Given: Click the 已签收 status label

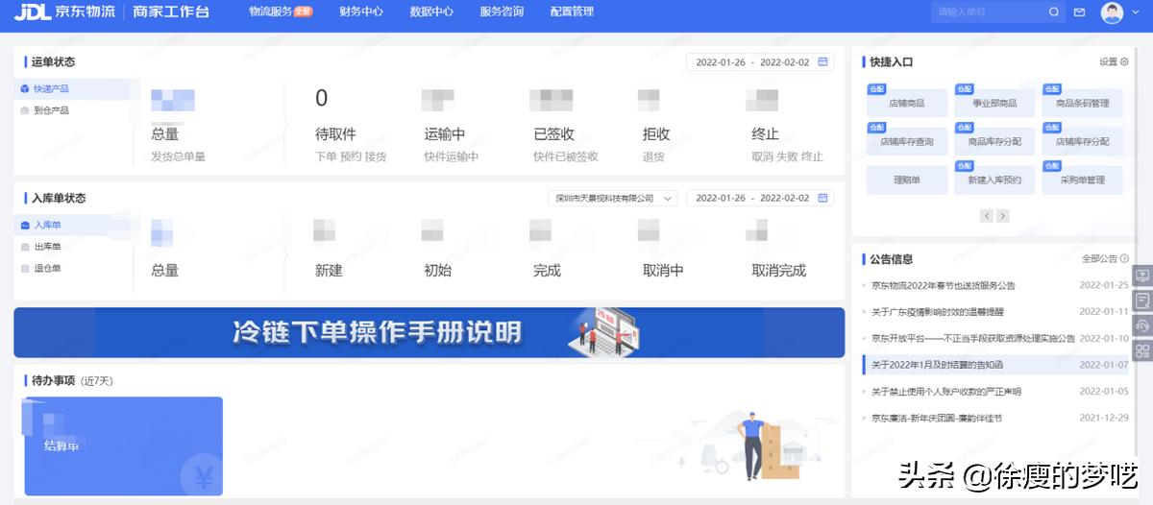Looking at the screenshot, I should coord(553,134).
